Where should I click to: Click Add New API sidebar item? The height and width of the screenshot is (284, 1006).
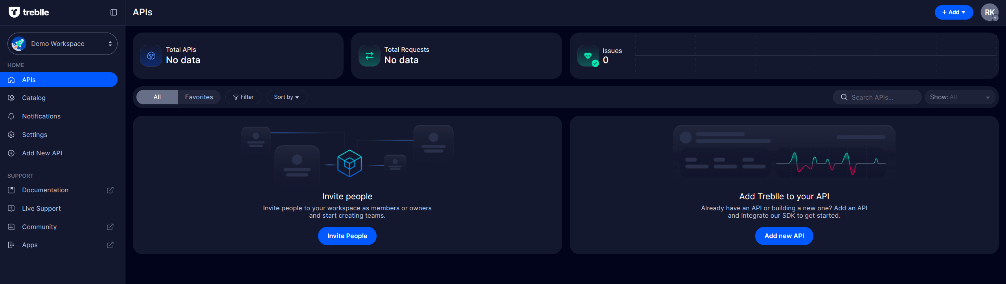coord(59,153)
